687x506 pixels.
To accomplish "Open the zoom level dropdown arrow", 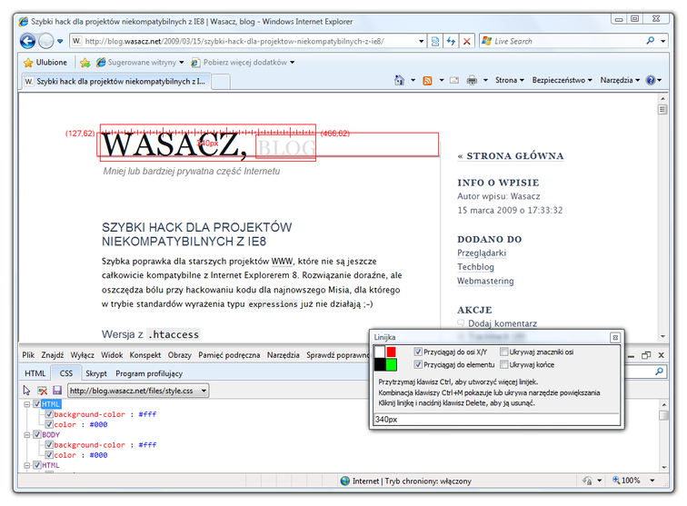I will (x=652, y=481).
